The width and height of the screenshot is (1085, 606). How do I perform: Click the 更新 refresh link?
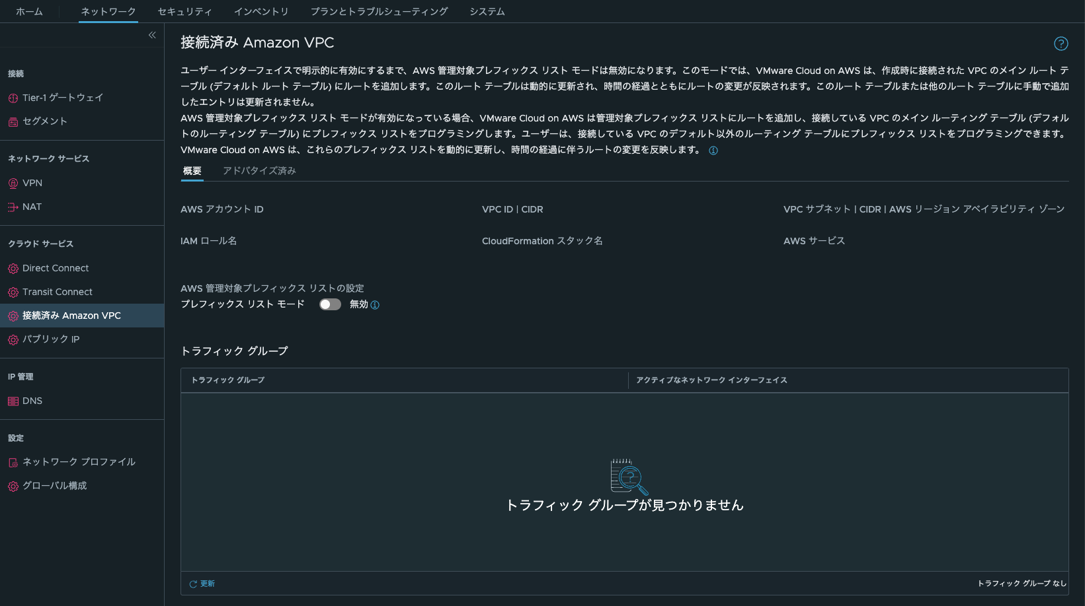[202, 584]
